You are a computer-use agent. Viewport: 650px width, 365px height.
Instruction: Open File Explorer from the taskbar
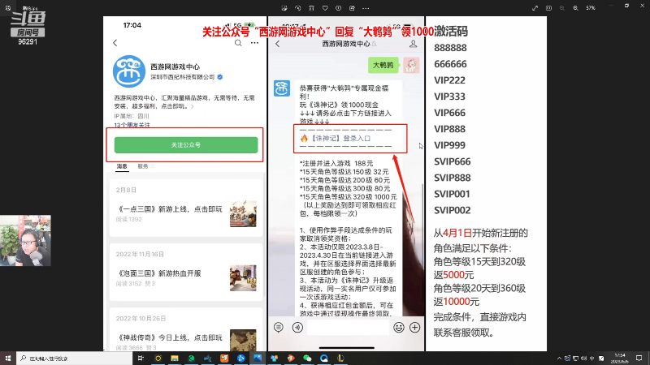[175, 358]
